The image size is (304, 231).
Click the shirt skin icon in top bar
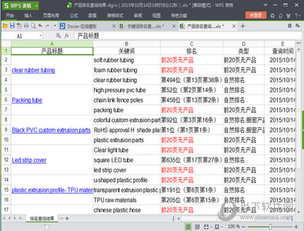point(288,16)
